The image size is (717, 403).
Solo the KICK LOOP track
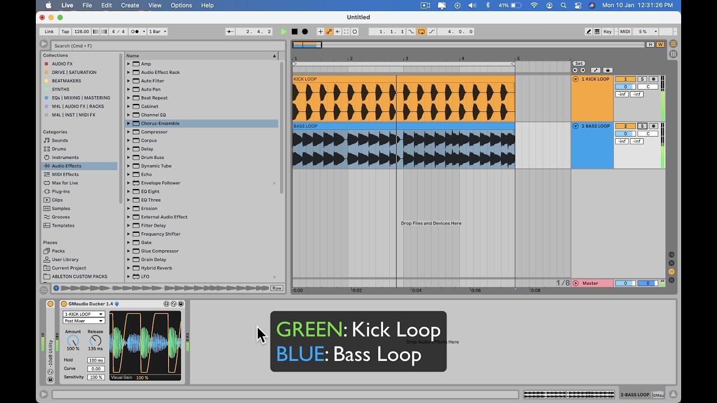pyautogui.click(x=642, y=79)
